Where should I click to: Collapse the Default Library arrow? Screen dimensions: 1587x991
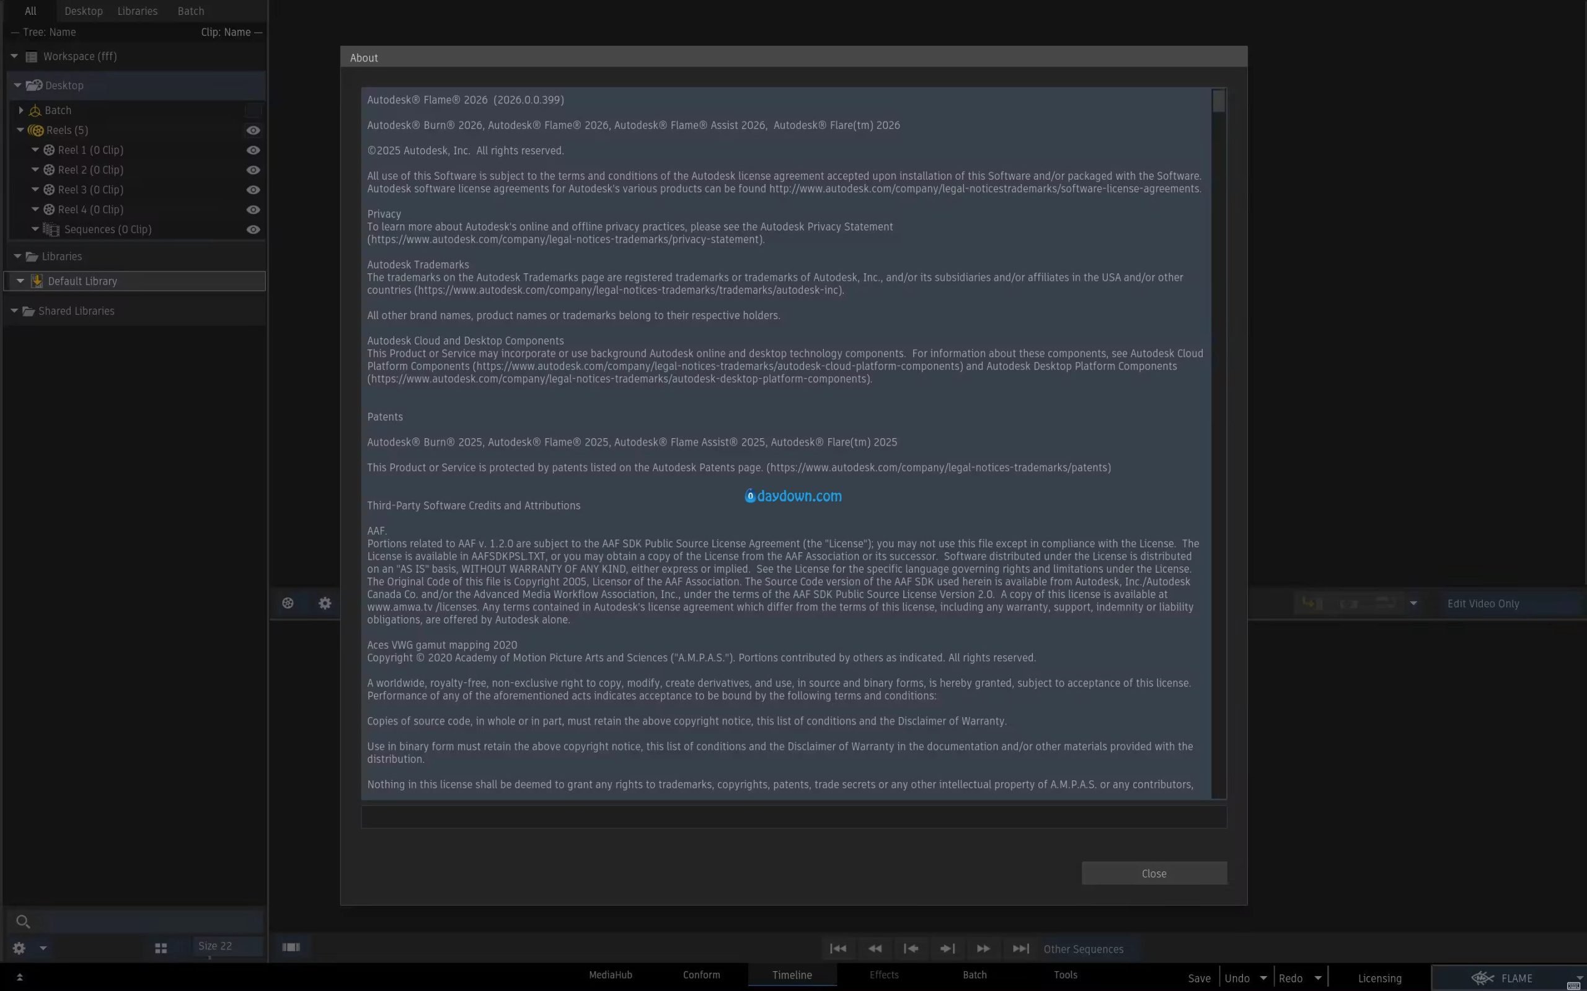pyautogui.click(x=20, y=281)
